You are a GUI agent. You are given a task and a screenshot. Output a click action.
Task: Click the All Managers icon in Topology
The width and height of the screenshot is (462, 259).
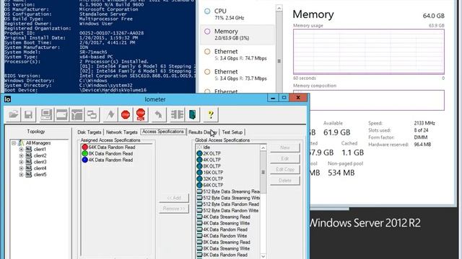click(x=21, y=142)
